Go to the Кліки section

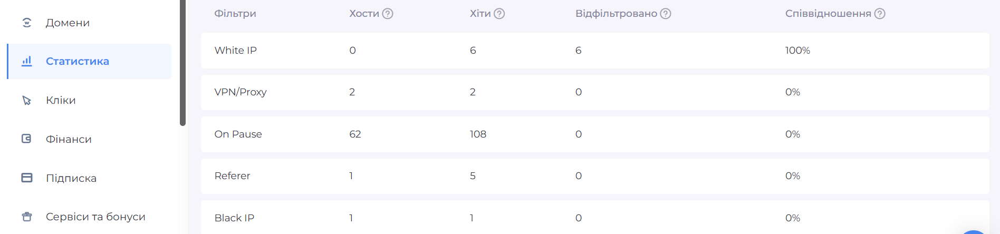tap(61, 100)
